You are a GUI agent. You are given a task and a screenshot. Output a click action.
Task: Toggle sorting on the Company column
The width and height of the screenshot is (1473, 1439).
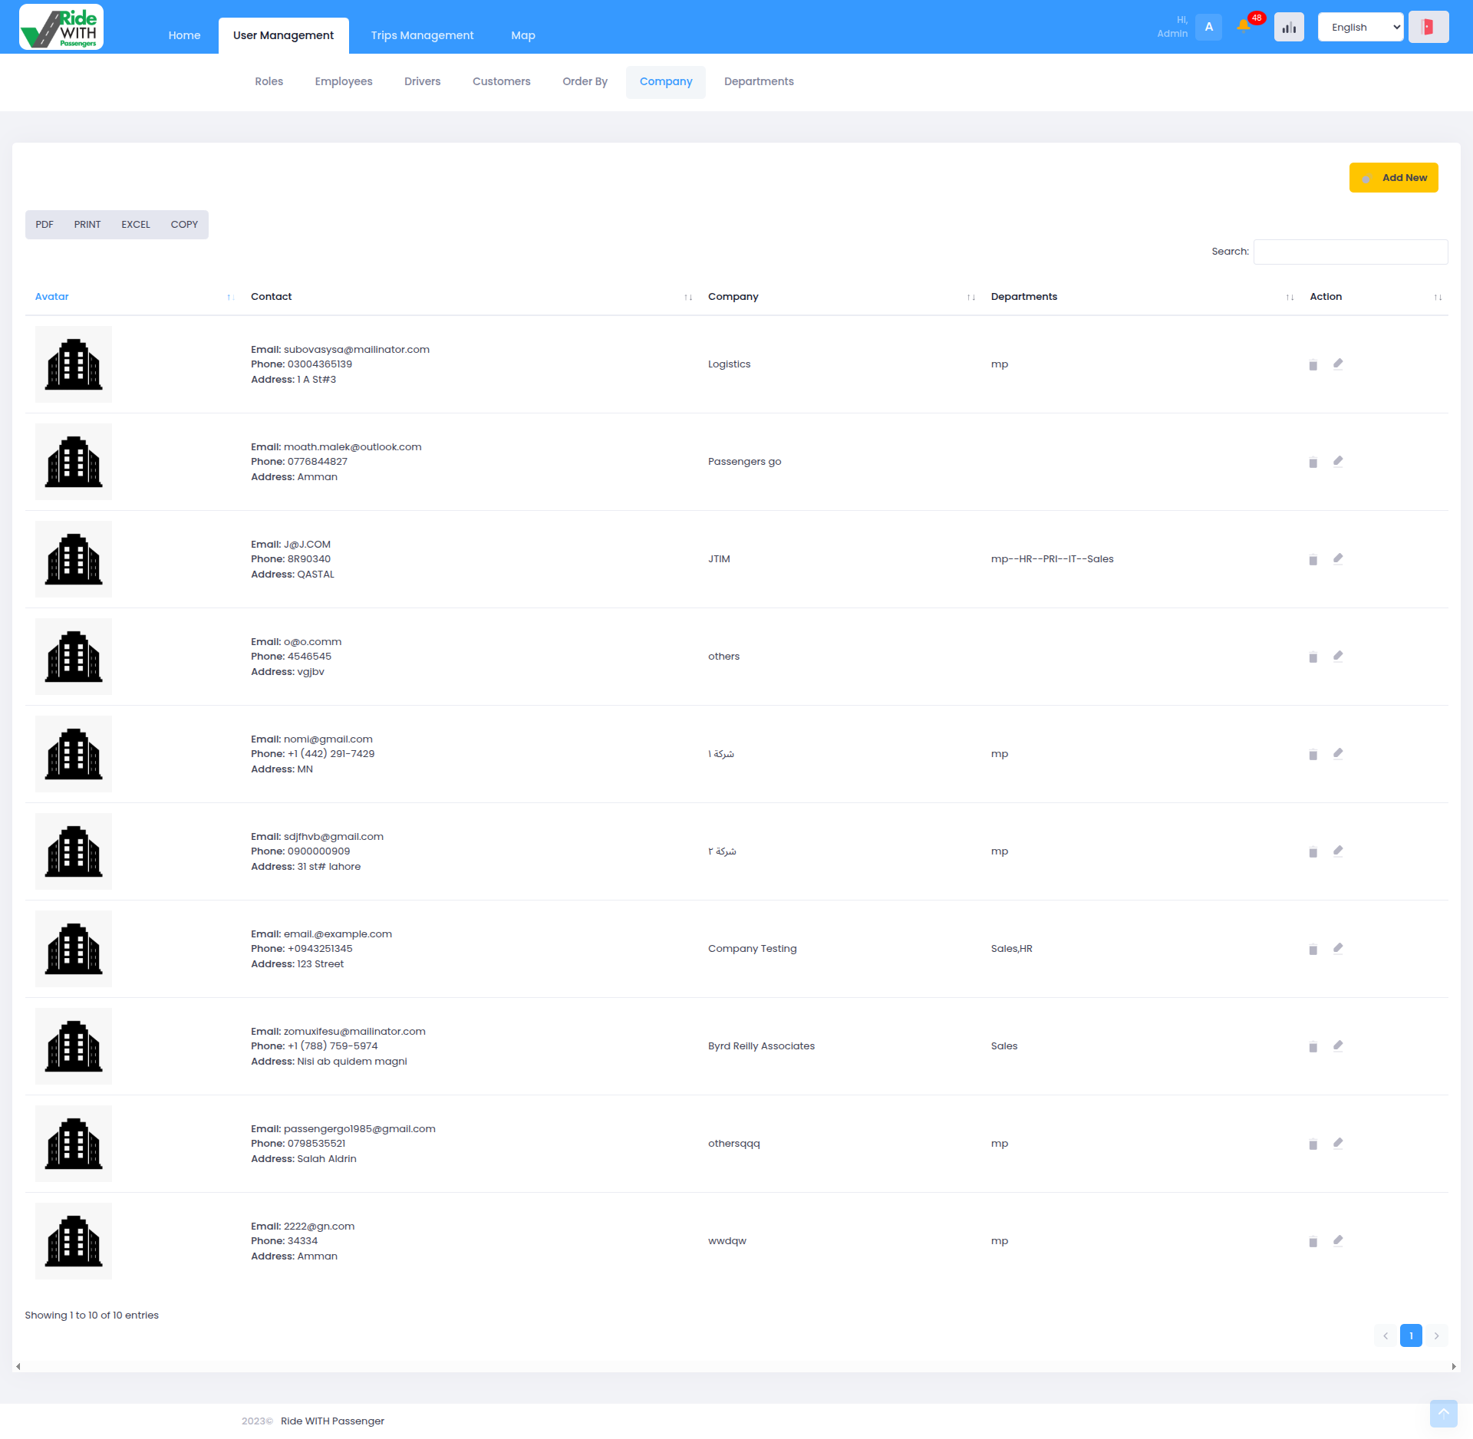[x=970, y=298]
